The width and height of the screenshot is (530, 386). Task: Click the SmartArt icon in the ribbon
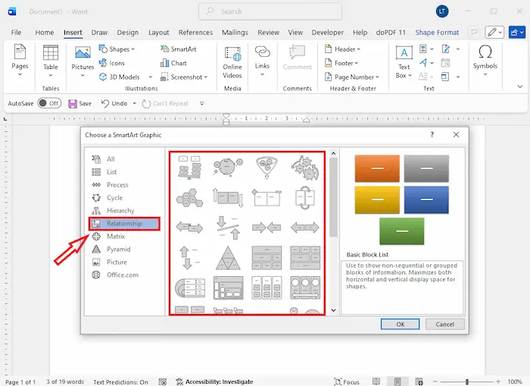[164, 49]
